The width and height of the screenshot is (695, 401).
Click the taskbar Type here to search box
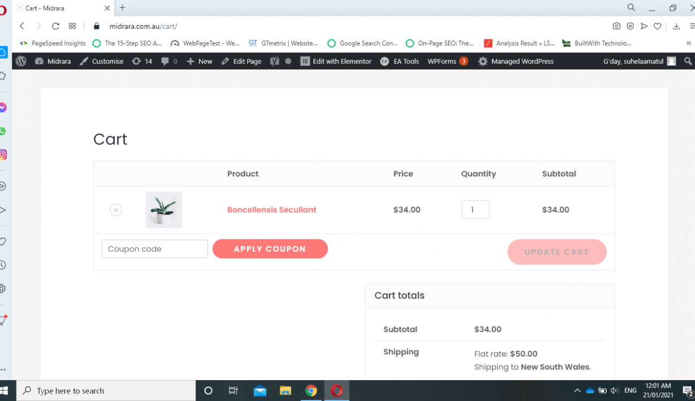(106, 391)
